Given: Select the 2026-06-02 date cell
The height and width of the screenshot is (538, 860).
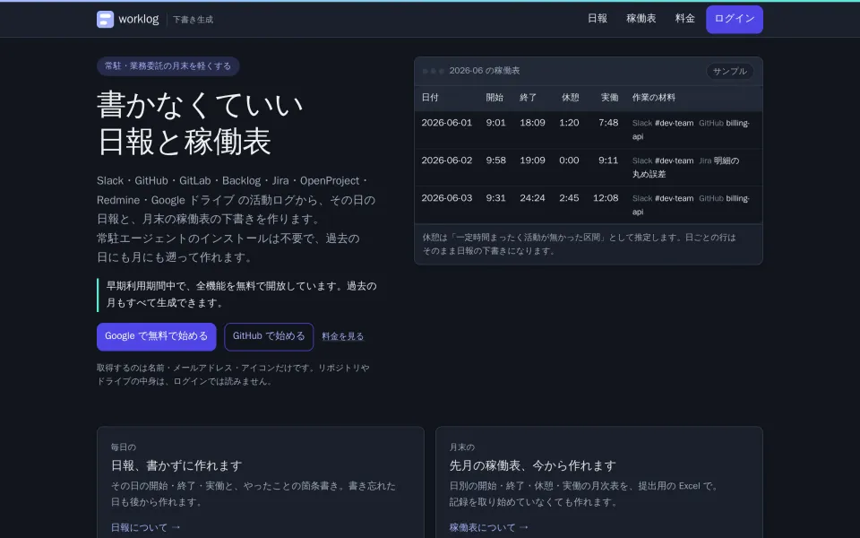Looking at the screenshot, I should point(446,161).
